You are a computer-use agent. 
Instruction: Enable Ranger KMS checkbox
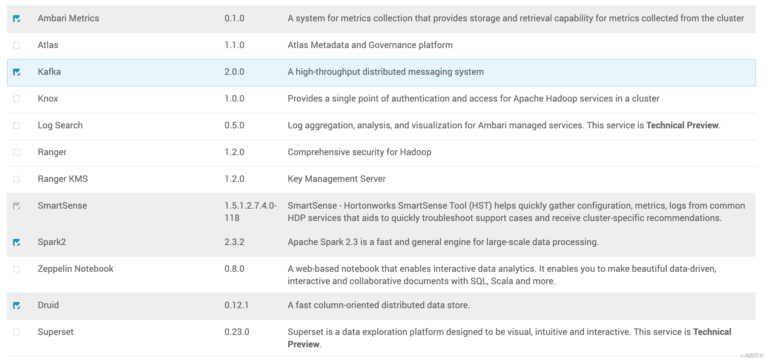(x=16, y=179)
